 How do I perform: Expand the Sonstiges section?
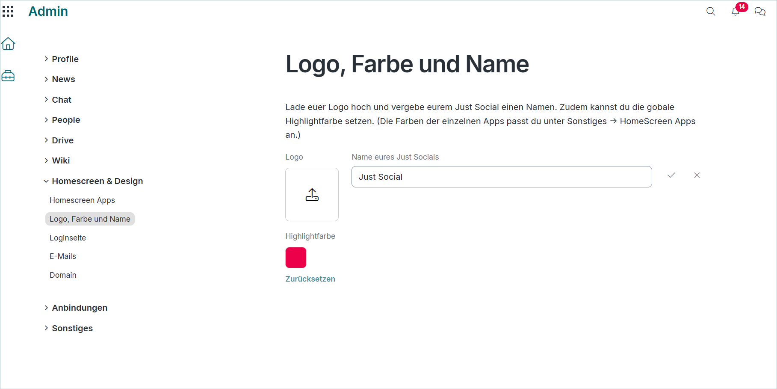click(68, 328)
